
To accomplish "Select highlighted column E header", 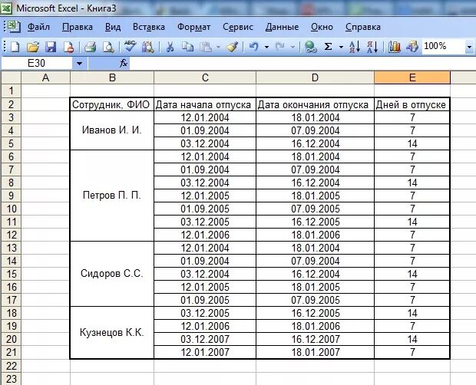I will click(x=412, y=78).
